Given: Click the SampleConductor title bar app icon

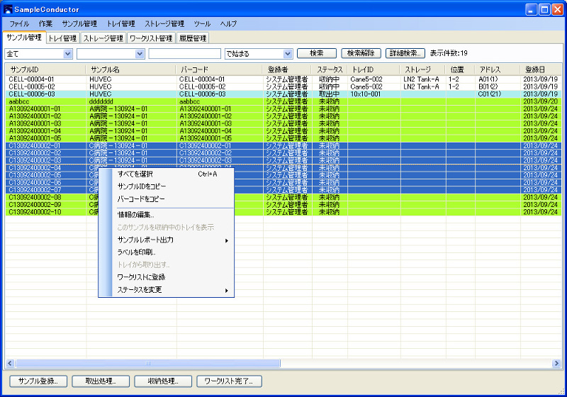Looking at the screenshot, I should click(x=9, y=9).
